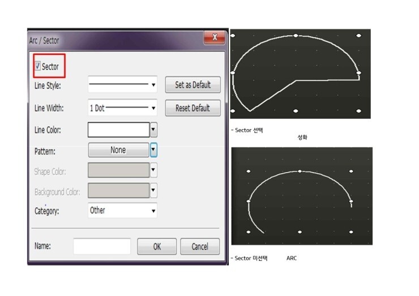This screenshot has width=419, height=296.
Task: Click the Pattern None button
Action: 118,150
